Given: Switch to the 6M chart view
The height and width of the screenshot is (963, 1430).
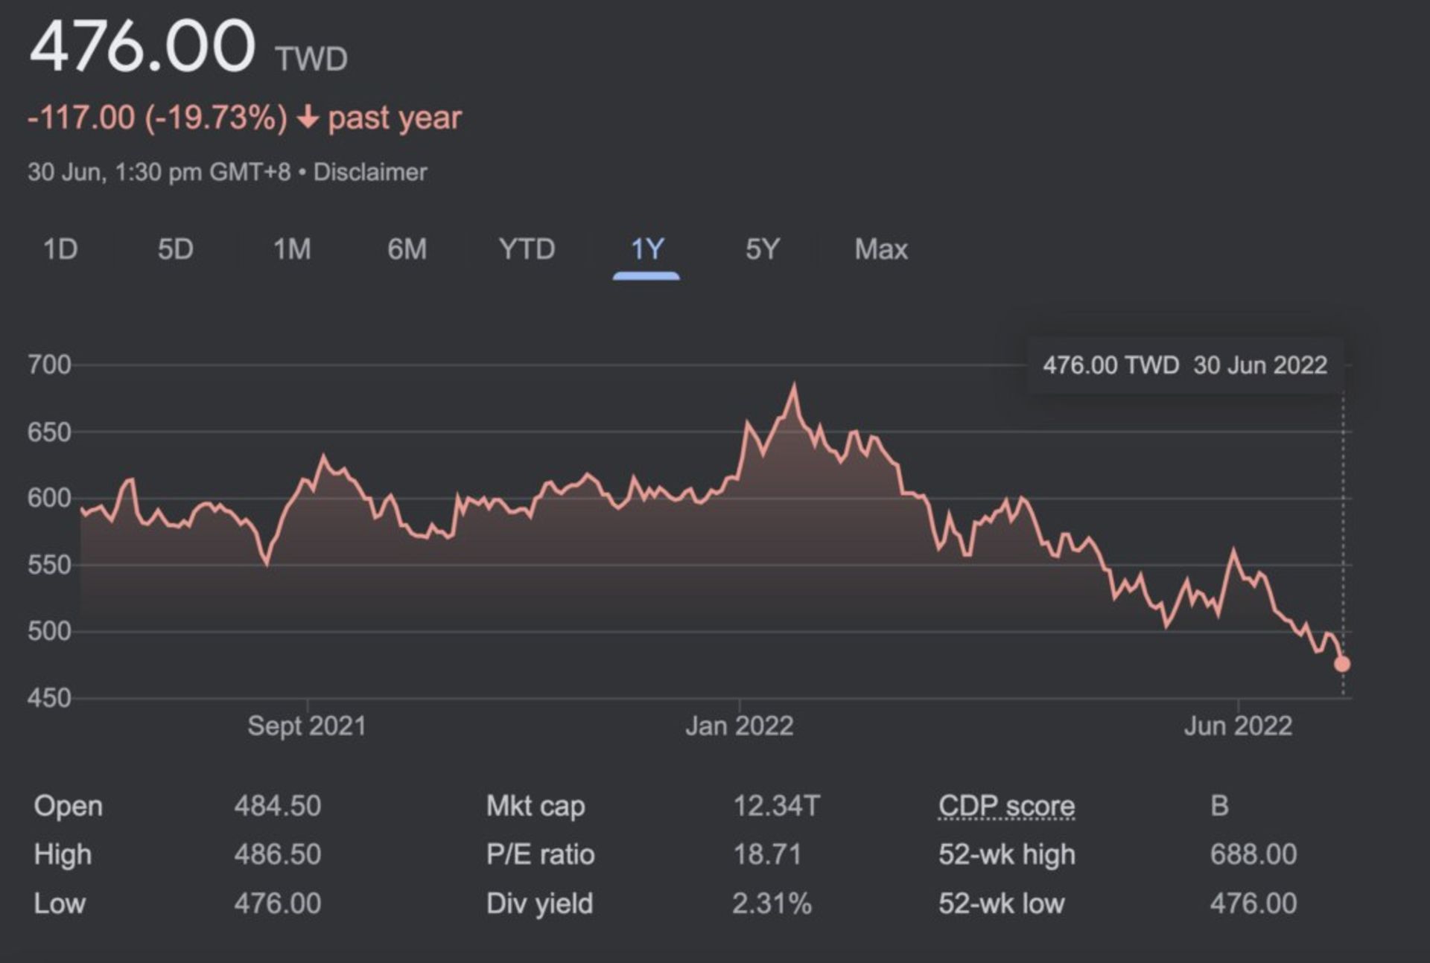Looking at the screenshot, I should click(407, 250).
